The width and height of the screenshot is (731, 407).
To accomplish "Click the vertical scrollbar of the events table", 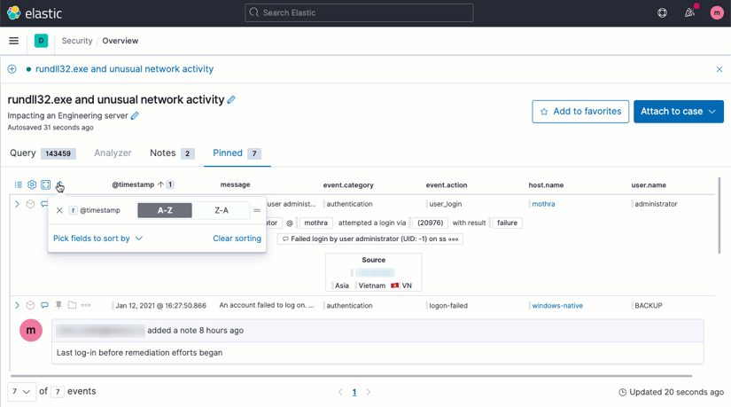I will [x=719, y=215].
